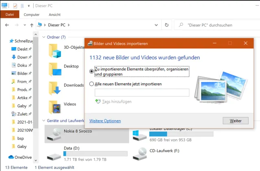This screenshot has height=171, width=260.
Task: Collapse the Ordner (7) group
Action: 43,37
